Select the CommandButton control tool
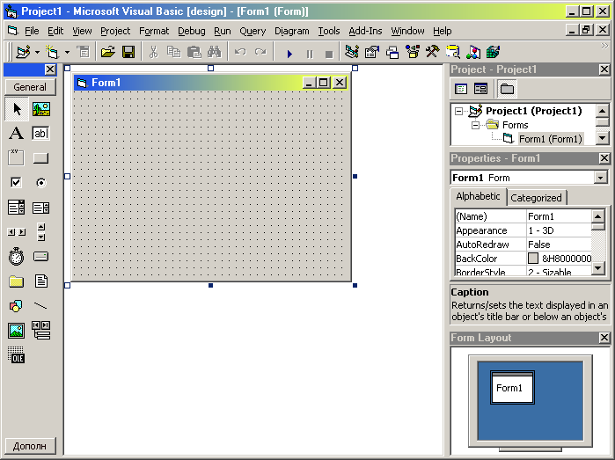 [41, 157]
